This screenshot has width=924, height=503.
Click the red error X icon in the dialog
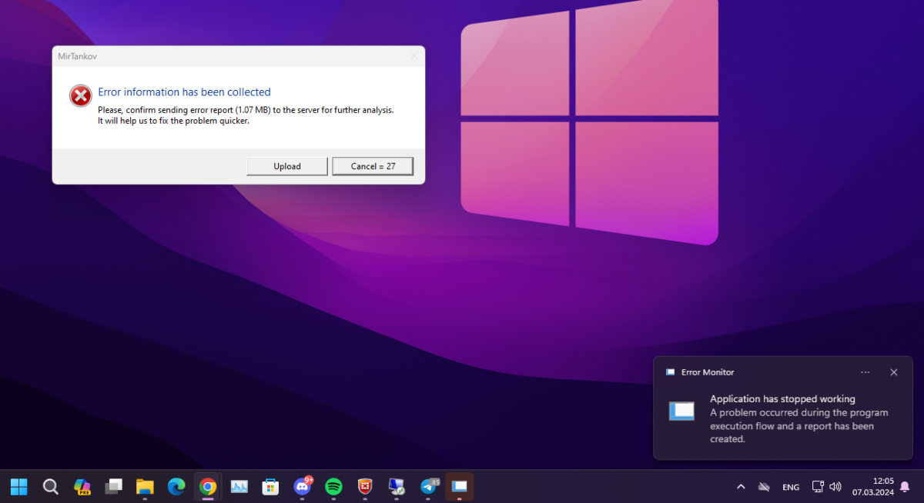[80, 95]
